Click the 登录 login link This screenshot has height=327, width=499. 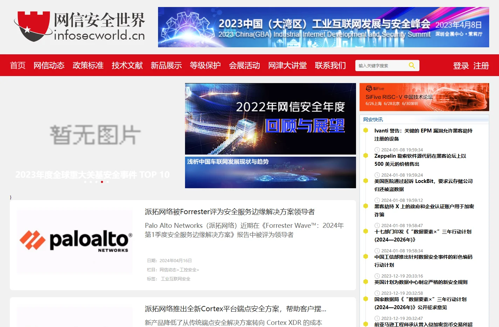click(461, 66)
